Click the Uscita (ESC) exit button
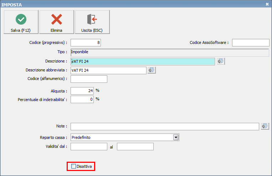Viewport: 272px width, 176px height. [x=92, y=22]
